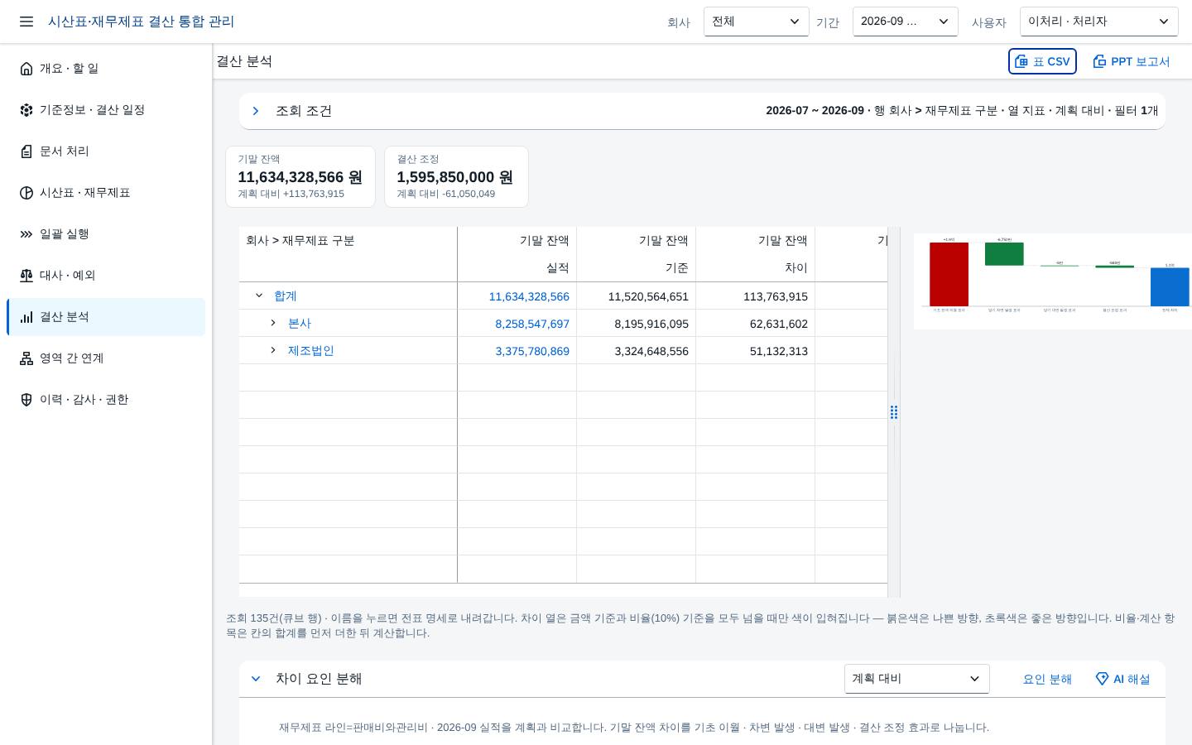Screen dimensions: 1192x745
Task: Click the document icon for 문서 처리
Action: 26,151
